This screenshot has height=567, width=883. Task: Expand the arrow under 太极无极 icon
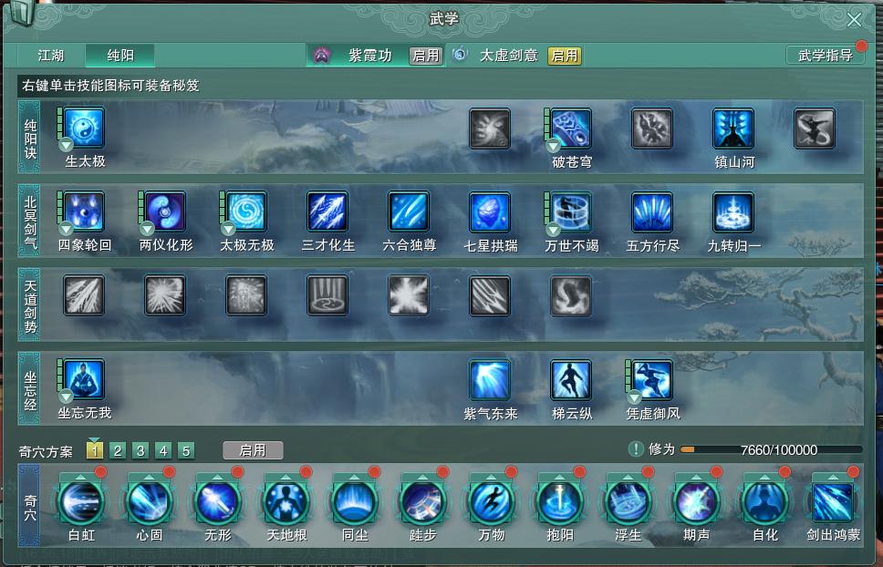click(228, 229)
